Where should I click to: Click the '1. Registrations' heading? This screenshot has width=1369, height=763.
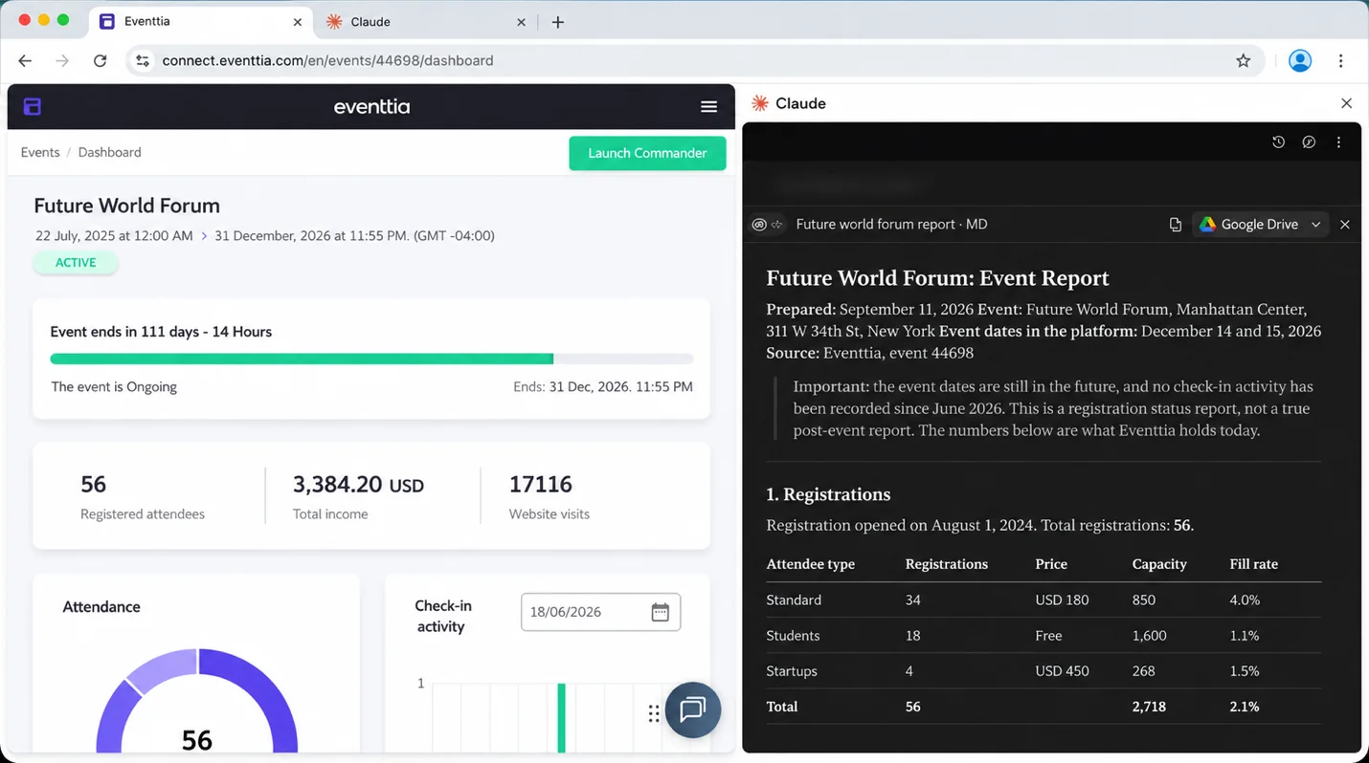click(828, 494)
